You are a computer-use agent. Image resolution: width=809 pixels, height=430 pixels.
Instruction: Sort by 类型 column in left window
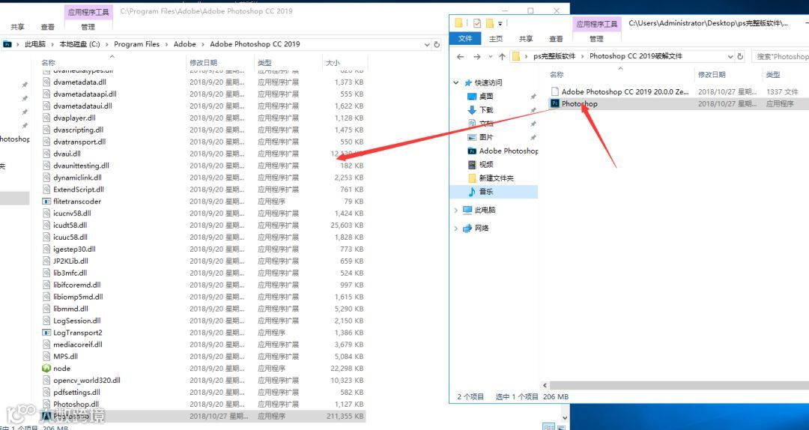tap(264, 62)
